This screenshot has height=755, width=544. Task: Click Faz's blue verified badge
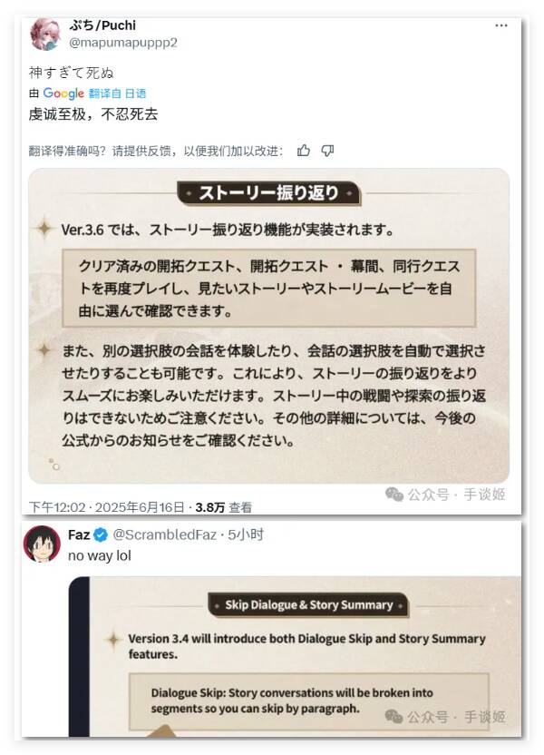(x=101, y=535)
